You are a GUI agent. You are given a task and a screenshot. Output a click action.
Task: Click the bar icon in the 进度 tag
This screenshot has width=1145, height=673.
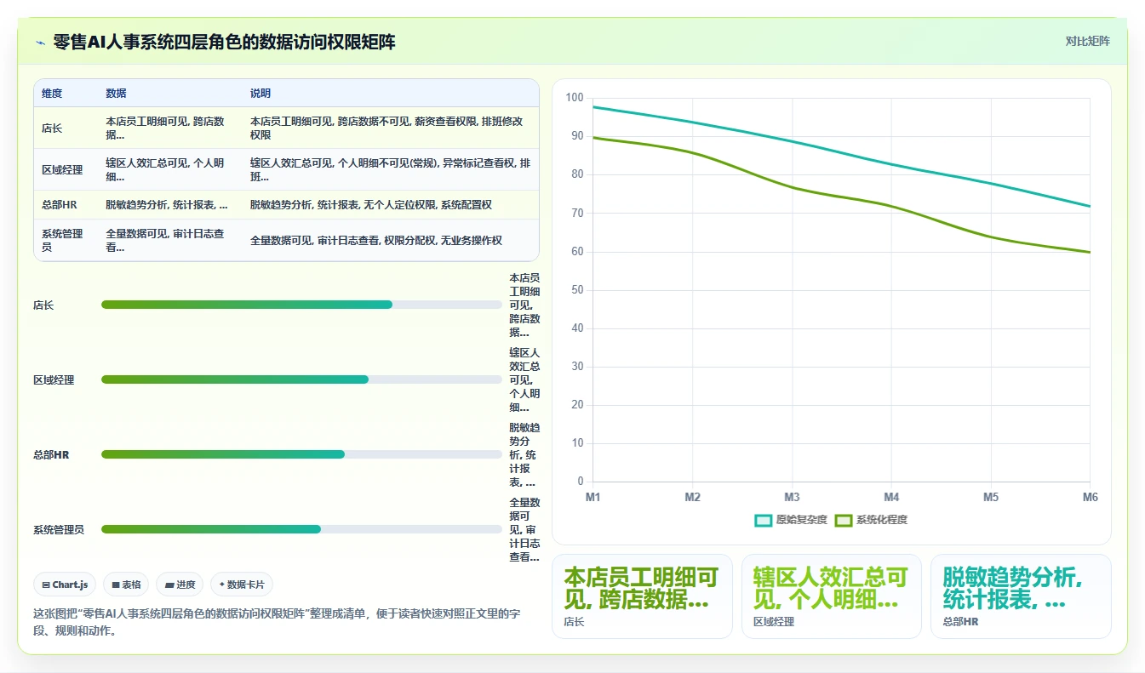click(169, 585)
